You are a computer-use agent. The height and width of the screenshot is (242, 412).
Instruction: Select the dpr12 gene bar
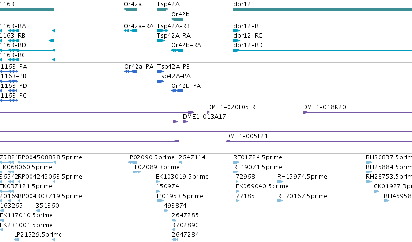pyautogui.click(x=322, y=9)
